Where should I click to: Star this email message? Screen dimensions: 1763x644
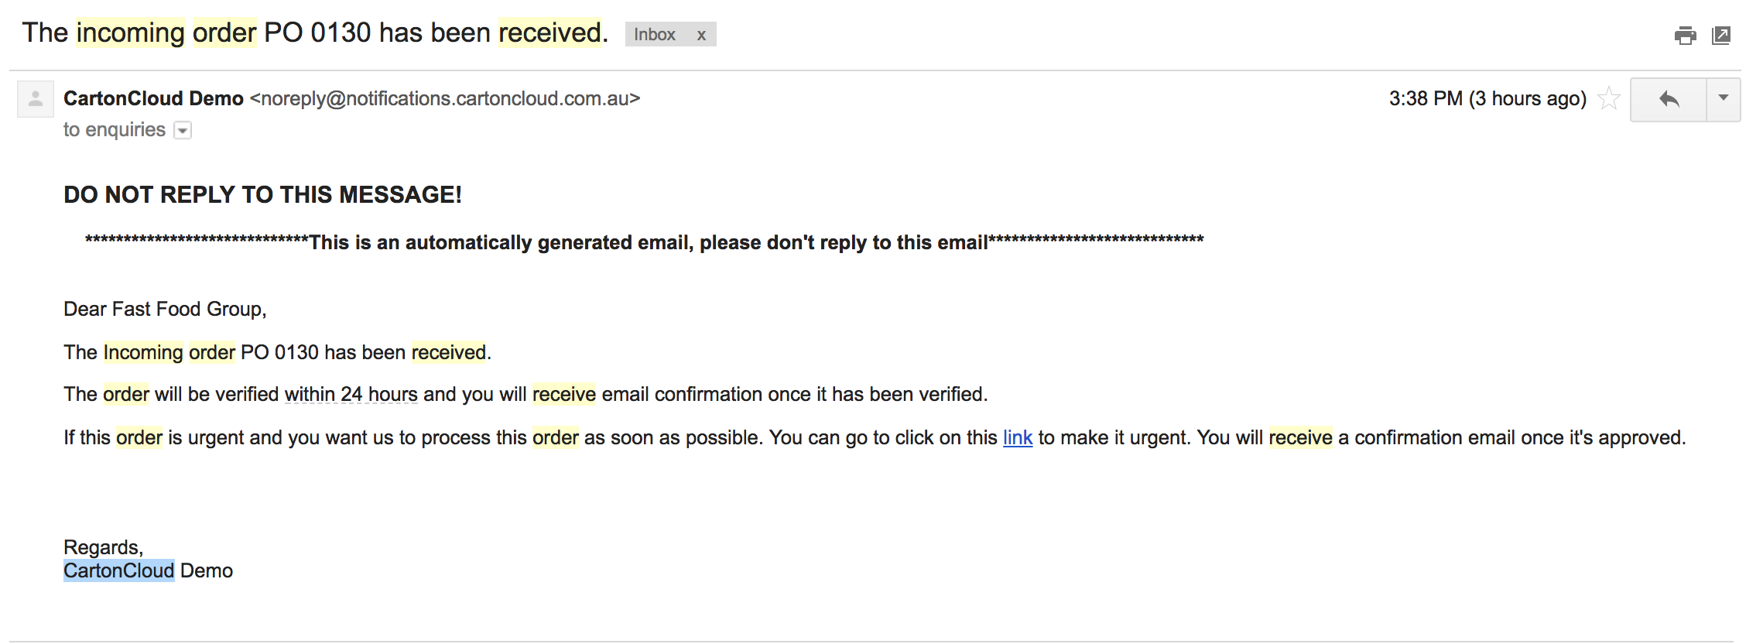pyautogui.click(x=1609, y=98)
